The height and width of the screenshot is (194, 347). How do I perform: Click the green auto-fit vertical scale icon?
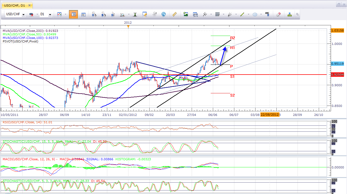coord(135,14)
